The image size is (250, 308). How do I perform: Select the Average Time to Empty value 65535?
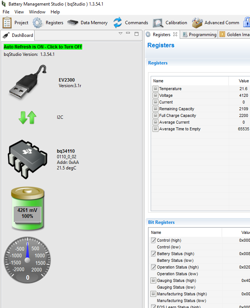coord(244,129)
